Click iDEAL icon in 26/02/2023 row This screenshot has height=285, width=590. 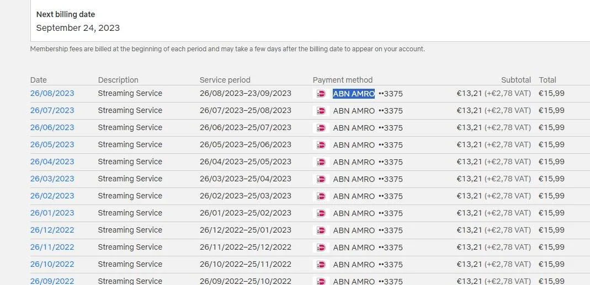[321, 196]
